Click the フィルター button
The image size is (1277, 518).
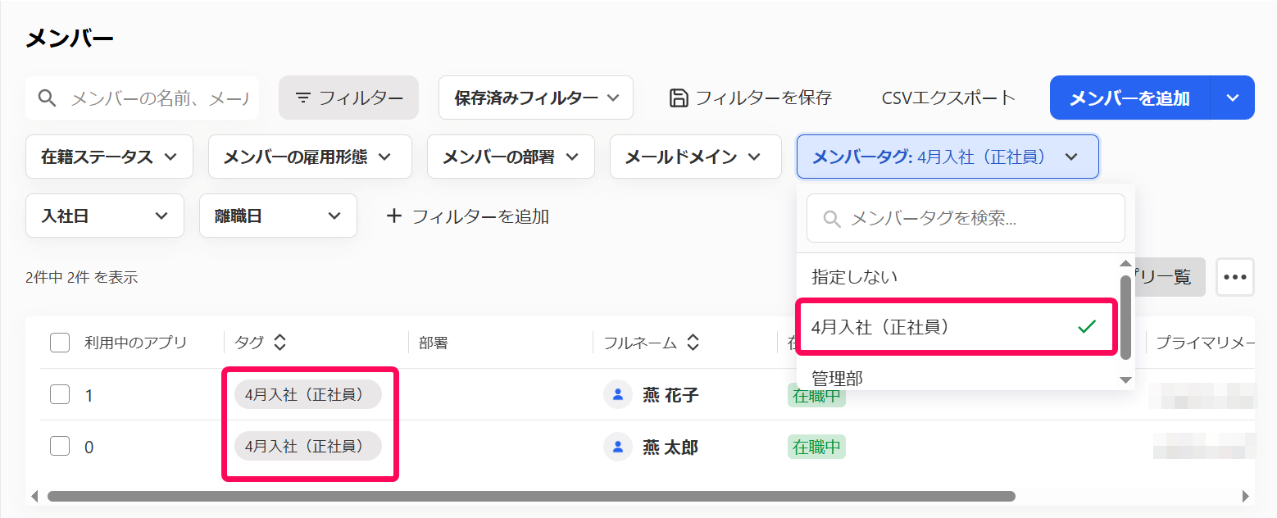[x=349, y=98]
